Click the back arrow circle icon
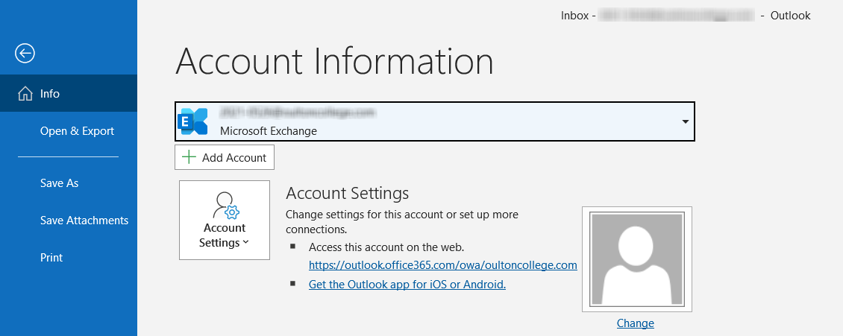This screenshot has width=843, height=336. pyautogui.click(x=25, y=53)
